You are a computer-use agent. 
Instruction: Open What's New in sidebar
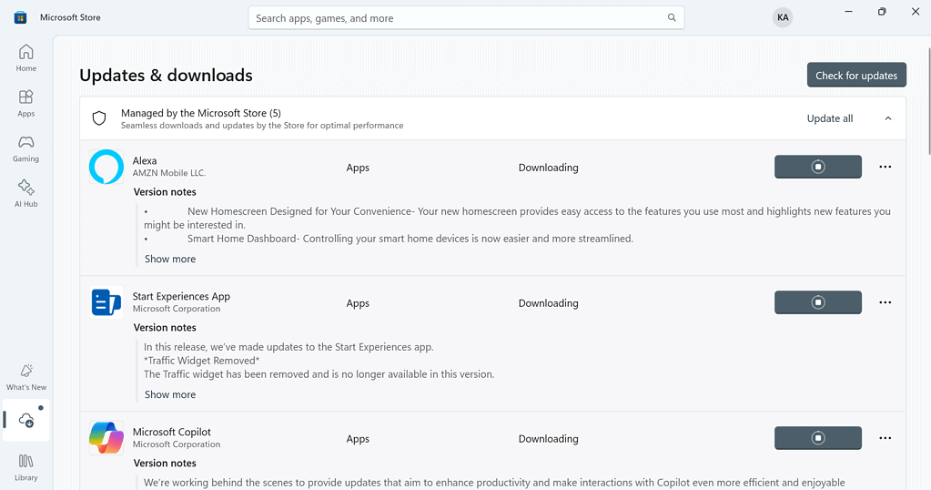click(x=25, y=377)
